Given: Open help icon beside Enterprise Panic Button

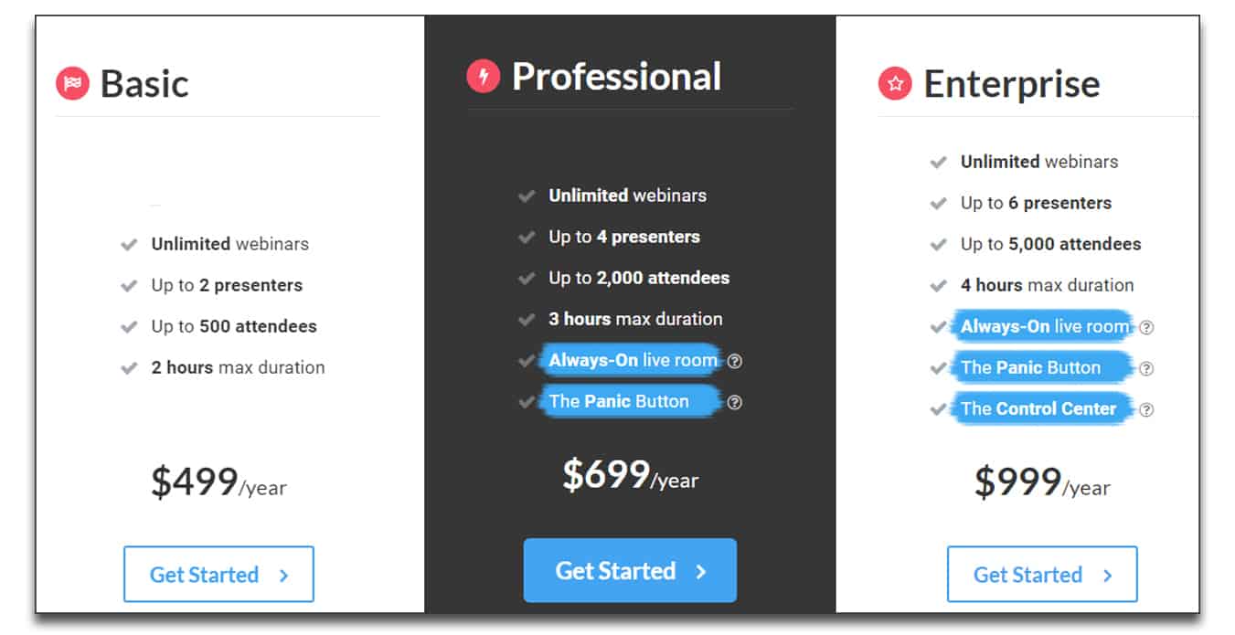Looking at the screenshot, I should [1146, 368].
